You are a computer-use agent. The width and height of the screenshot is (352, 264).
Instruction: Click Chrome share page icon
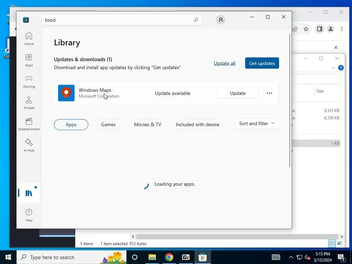coord(295,29)
